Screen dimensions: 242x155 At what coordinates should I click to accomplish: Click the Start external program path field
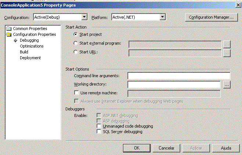[x=175, y=44]
